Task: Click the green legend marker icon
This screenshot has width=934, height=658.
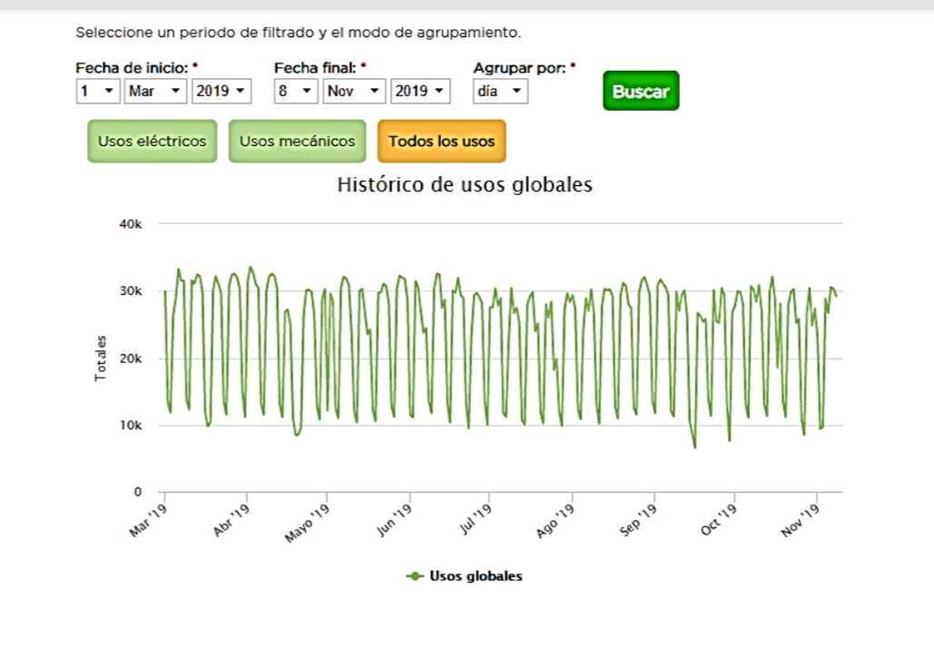Action: coord(415,575)
